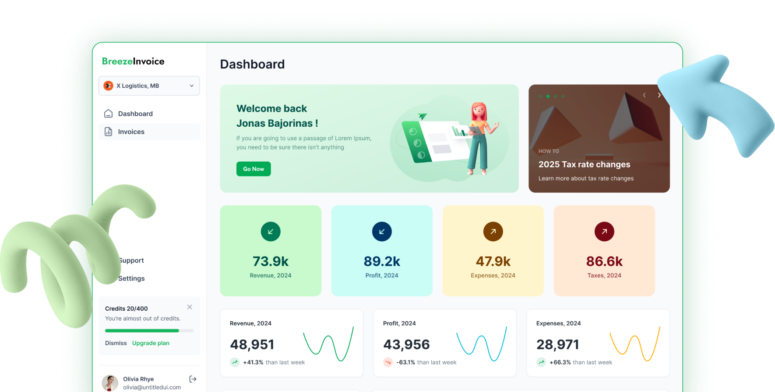Click Learn more about tax rate changes
This screenshot has width=775, height=392.
tap(586, 178)
